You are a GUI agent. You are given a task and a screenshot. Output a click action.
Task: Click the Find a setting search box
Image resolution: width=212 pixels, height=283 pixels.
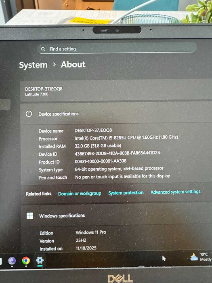tap(117, 49)
